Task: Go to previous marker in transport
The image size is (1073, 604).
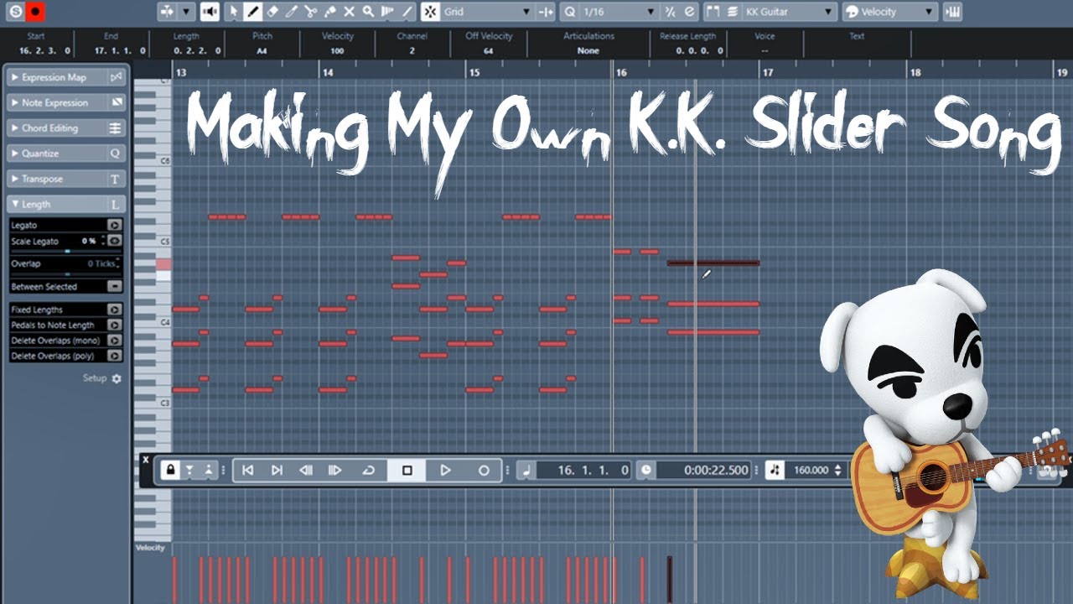Action: (247, 470)
